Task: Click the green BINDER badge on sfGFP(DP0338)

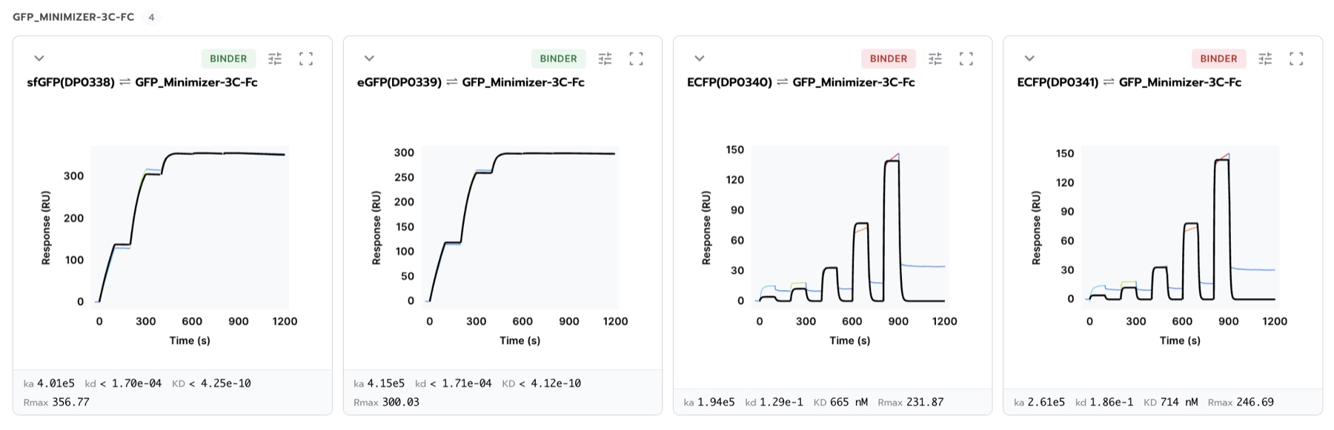Action: pyautogui.click(x=228, y=58)
